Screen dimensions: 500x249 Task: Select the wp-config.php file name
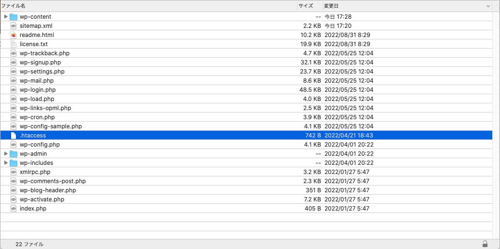40,145
